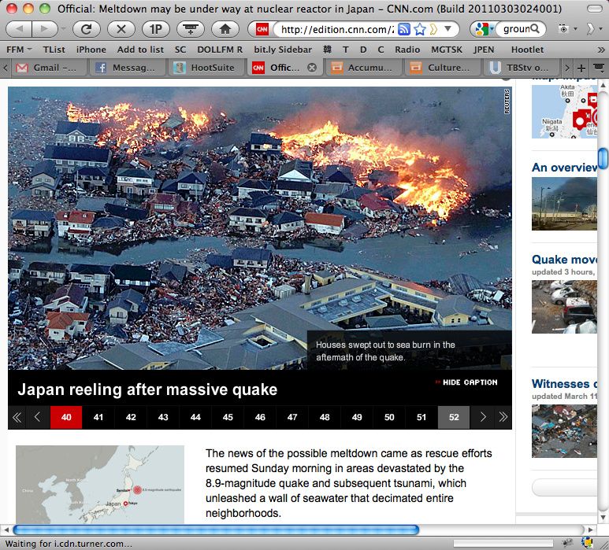Image resolution: width=609 pixels, height=550 pixels.
Task: Open the Google search engine dropdown
Action: click(x=481, y=29)
